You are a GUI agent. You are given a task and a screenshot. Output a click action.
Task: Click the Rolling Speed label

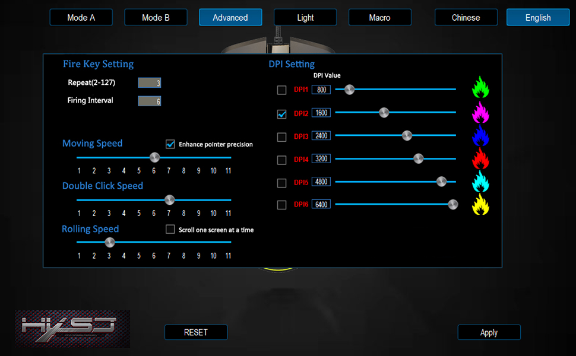90,229
